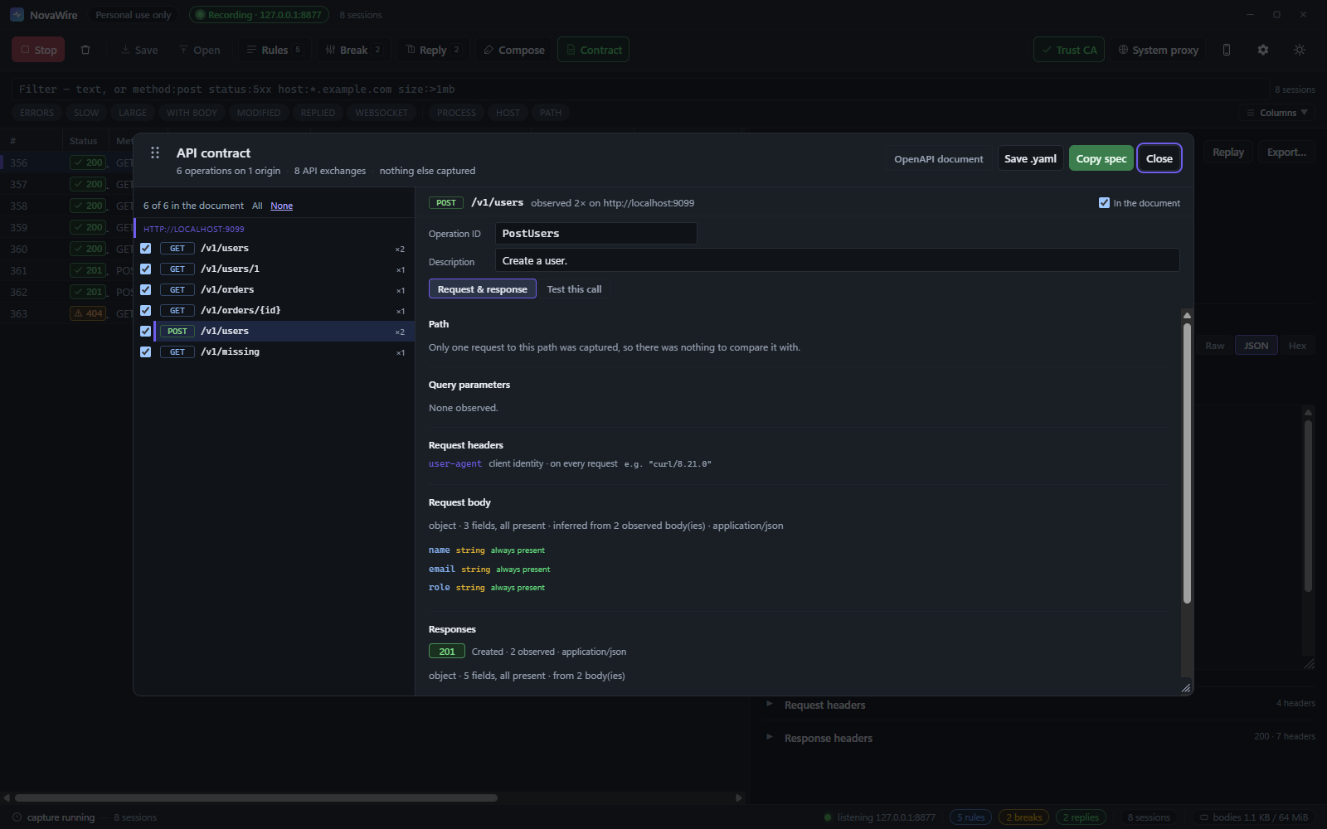Click the trash clear-sessions icon
The width and height of the screenshot is (1327, 829).
pos(85,50)
